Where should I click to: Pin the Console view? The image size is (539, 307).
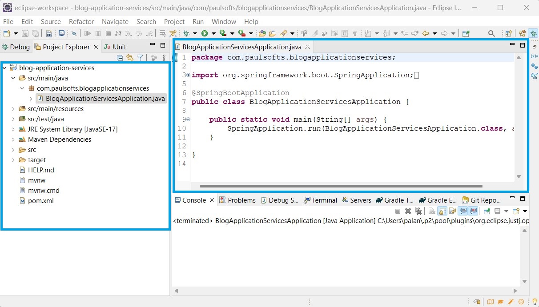(x=486, y=211)
